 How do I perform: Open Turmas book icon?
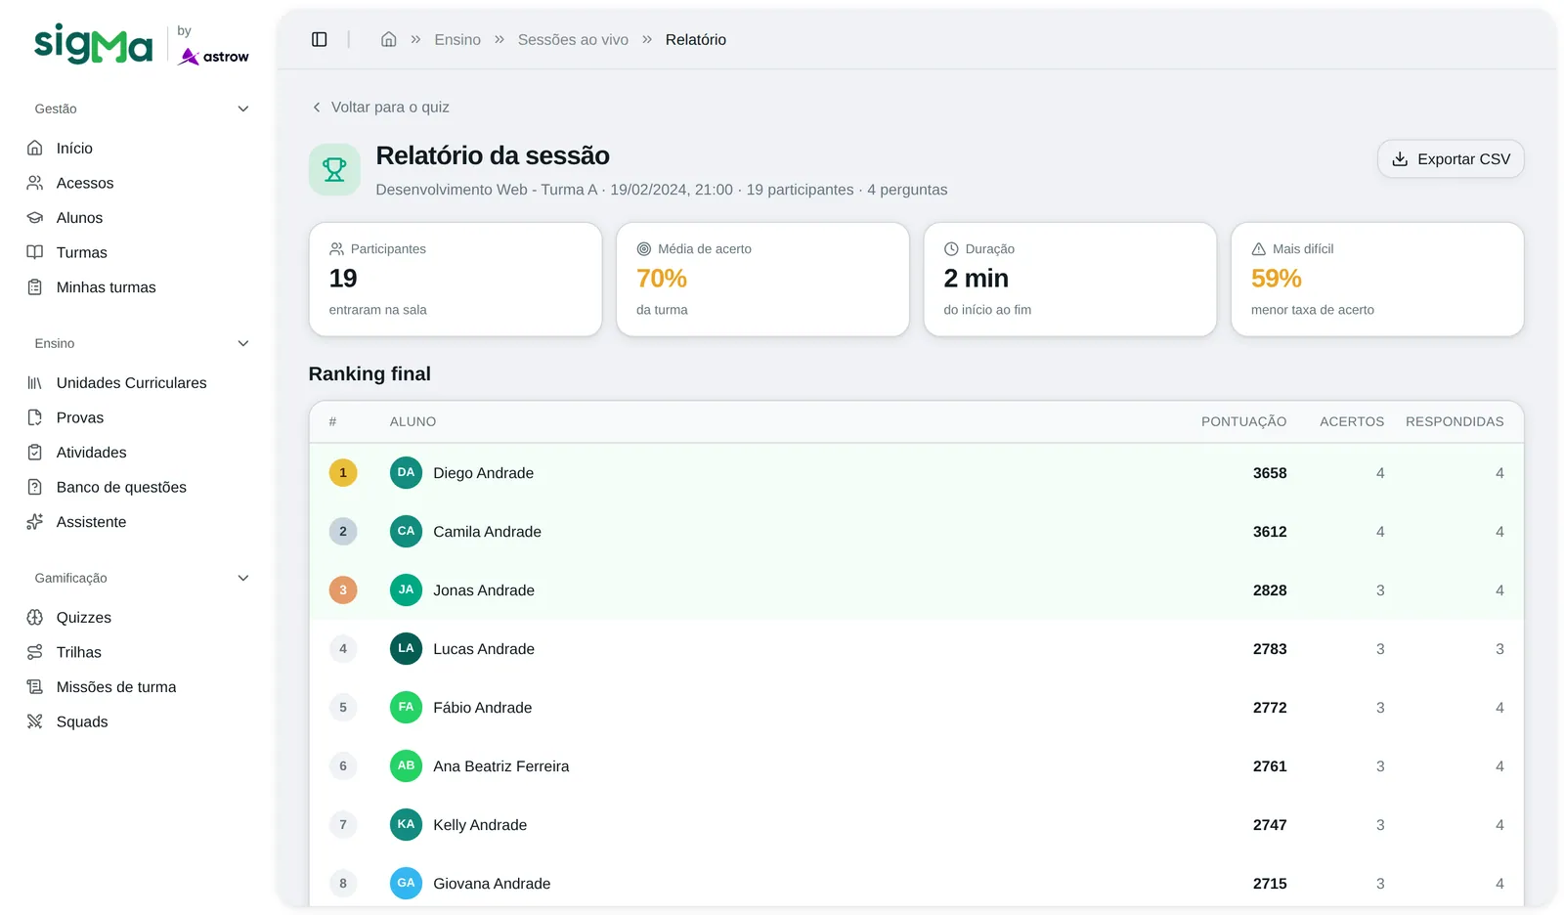click(35, 252)
